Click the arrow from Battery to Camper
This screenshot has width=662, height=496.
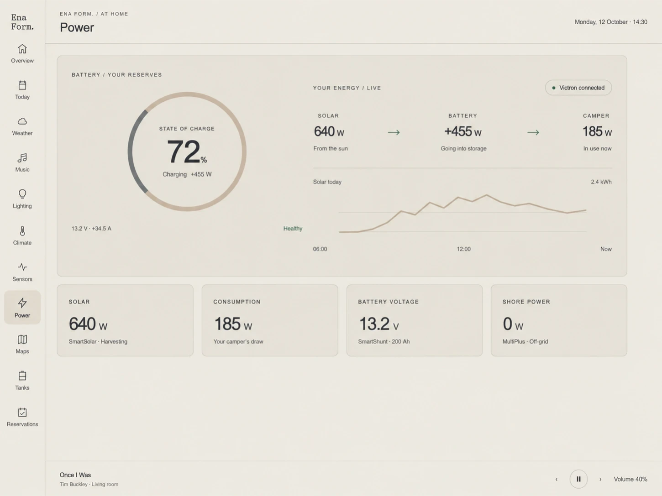click(533, 132)
